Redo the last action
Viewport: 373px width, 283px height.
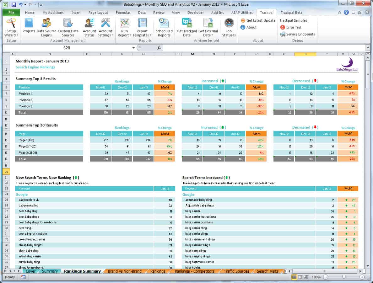pos(30,4)
